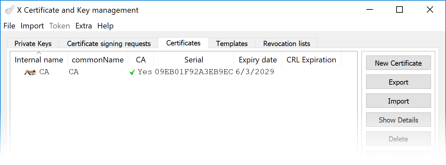Switch to Certificate signing requests tab
The image size is (446, 165).
coord(109,43)
